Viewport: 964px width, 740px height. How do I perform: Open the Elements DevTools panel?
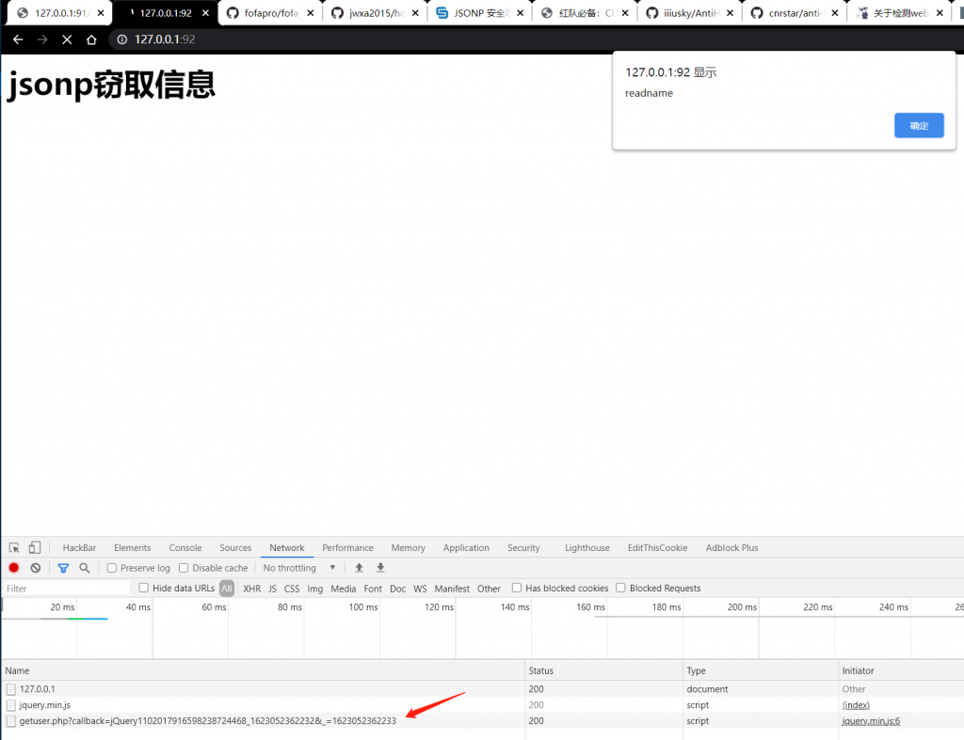coord(132,548)
